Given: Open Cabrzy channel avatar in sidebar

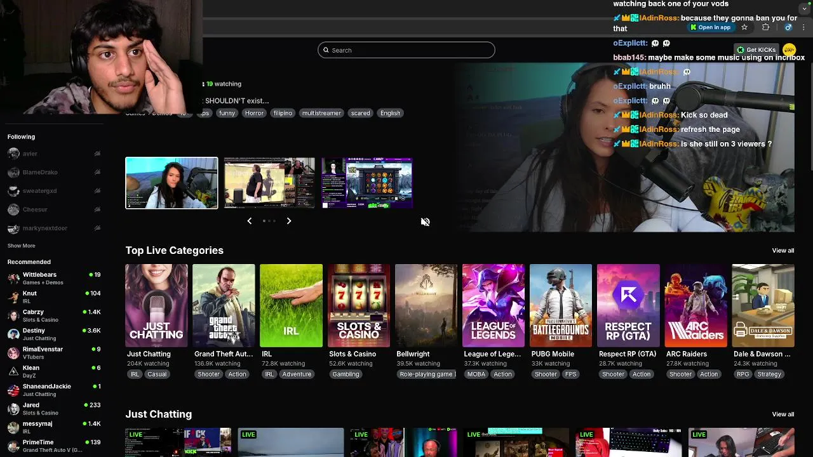Looking at the screenshot, I should [13, 315].
